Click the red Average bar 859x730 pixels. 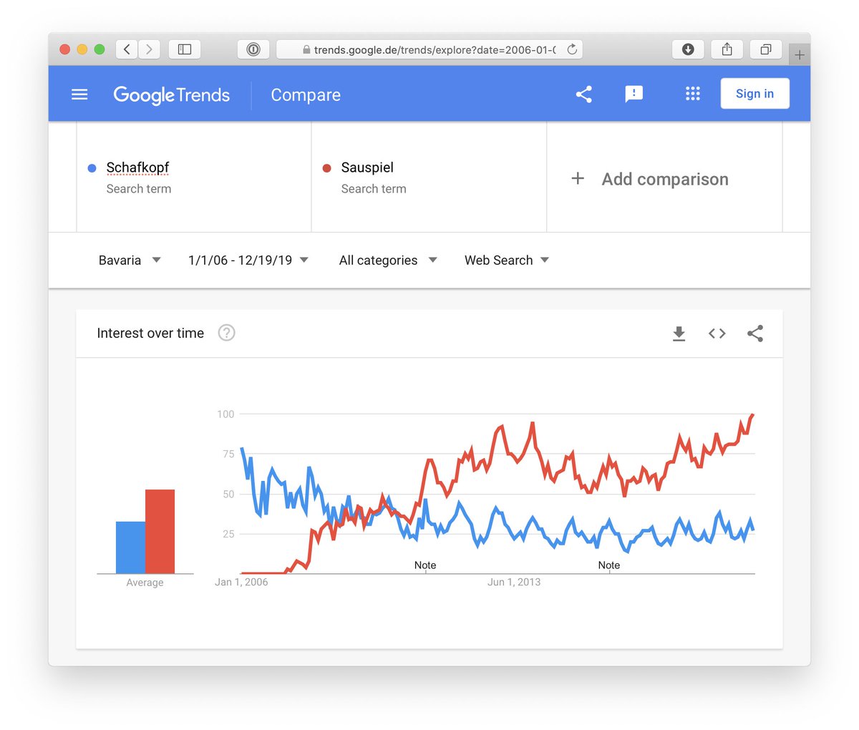160,532
